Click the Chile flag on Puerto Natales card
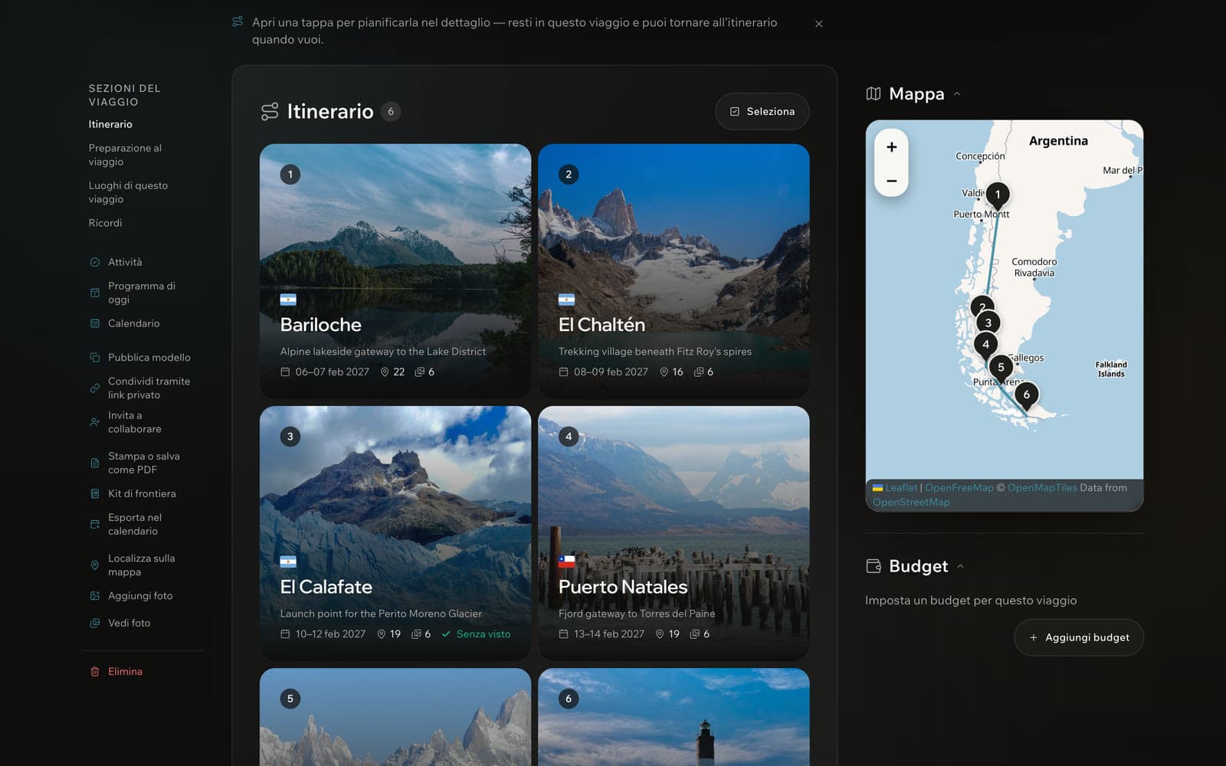The height and width of the screenshot is (766, 1226). [x=567, y=561]
